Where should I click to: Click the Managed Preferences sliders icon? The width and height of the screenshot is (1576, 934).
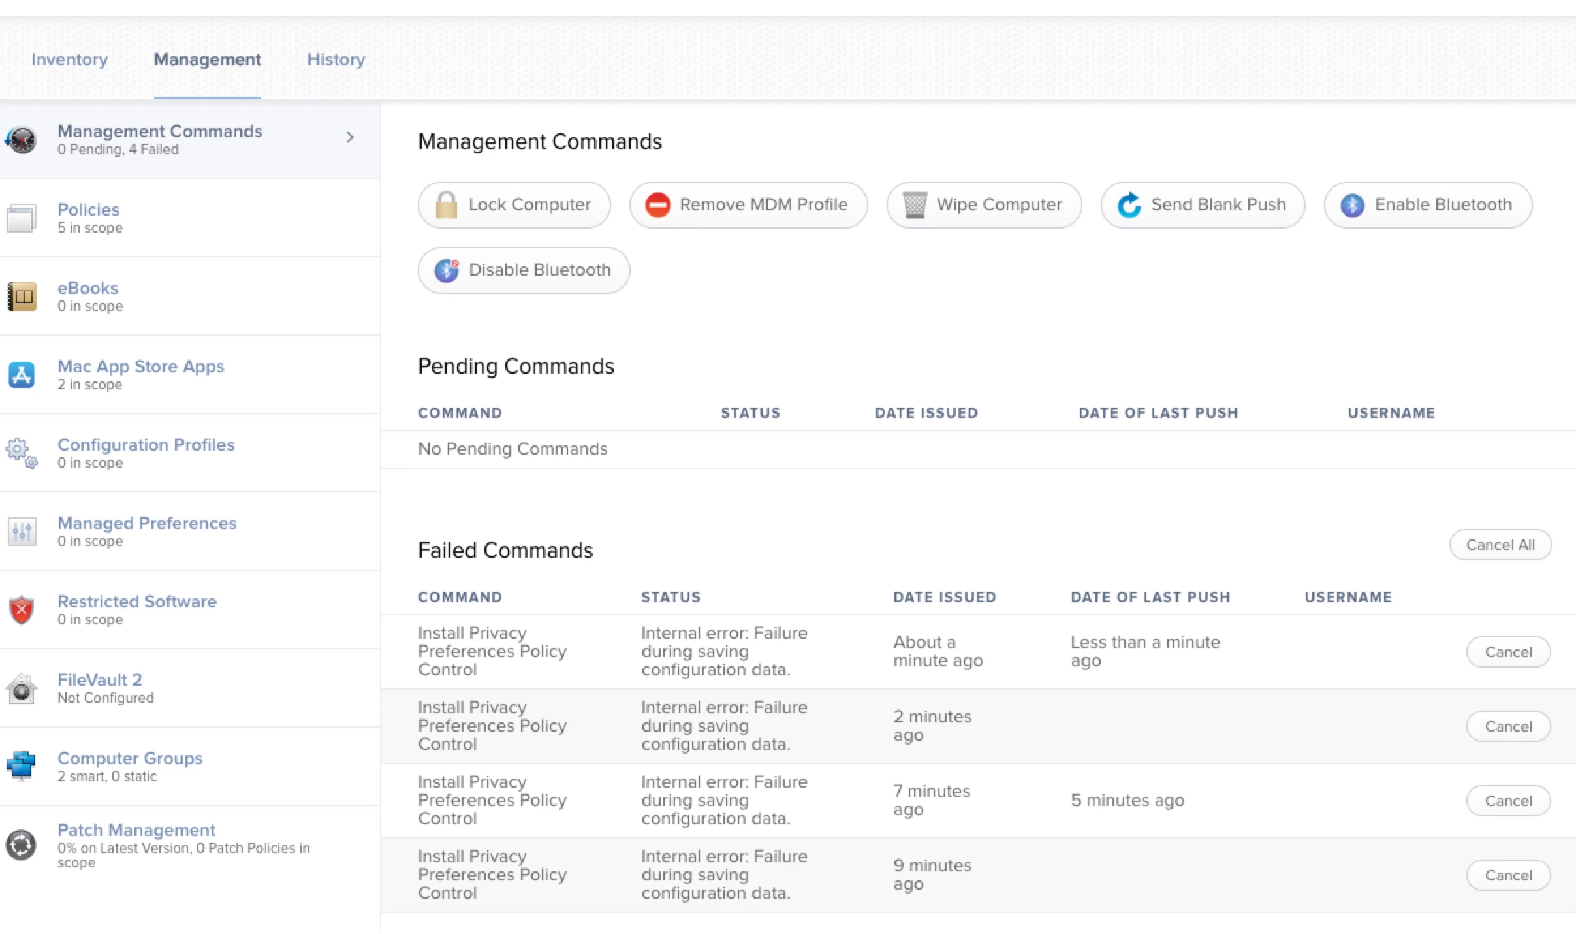point(21,531)
